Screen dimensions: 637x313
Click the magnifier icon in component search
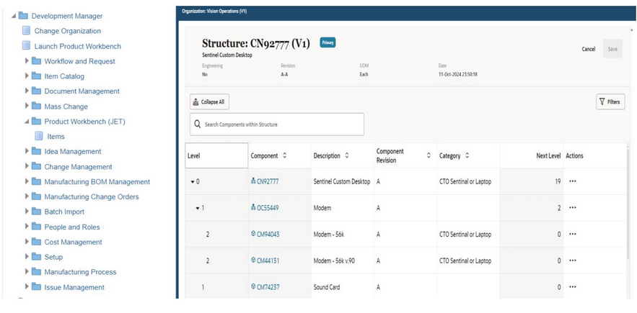(198, 124)
